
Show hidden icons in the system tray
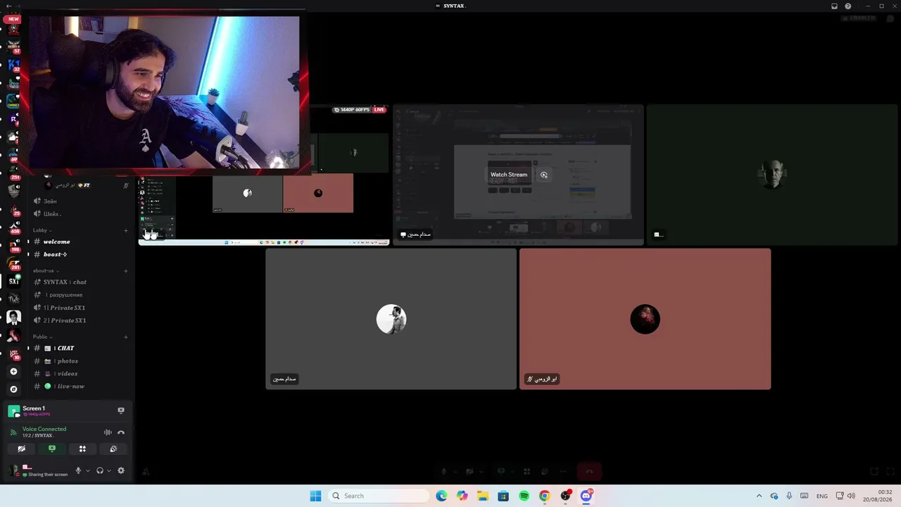(x=759, y=496)
